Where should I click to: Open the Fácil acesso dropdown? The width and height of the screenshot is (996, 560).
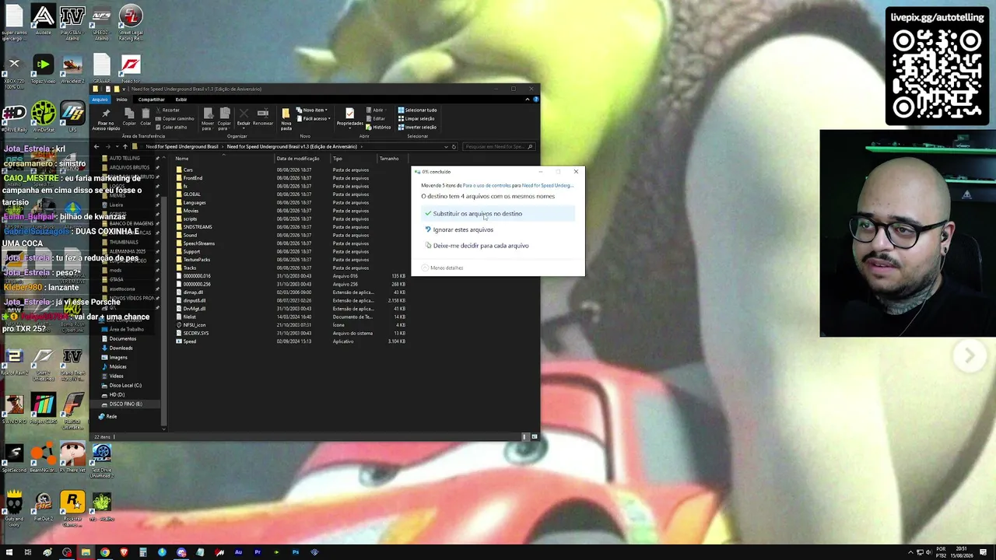[x=314, y=119]
